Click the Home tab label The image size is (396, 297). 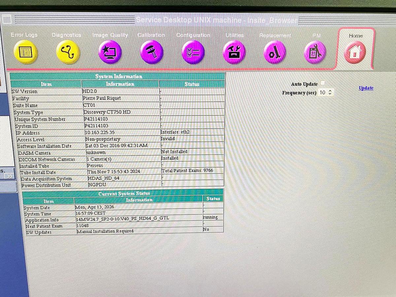pyautogui.click(x=356, y=36)
